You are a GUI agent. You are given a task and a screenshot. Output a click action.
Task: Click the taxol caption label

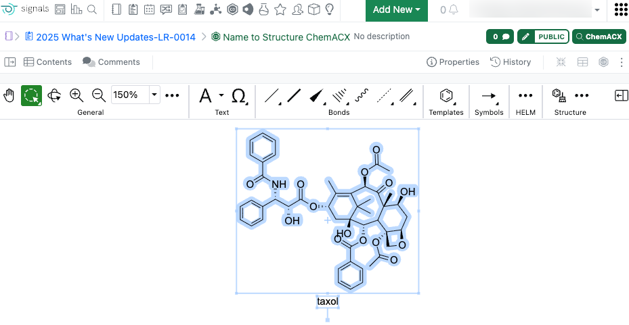(328, 301)
